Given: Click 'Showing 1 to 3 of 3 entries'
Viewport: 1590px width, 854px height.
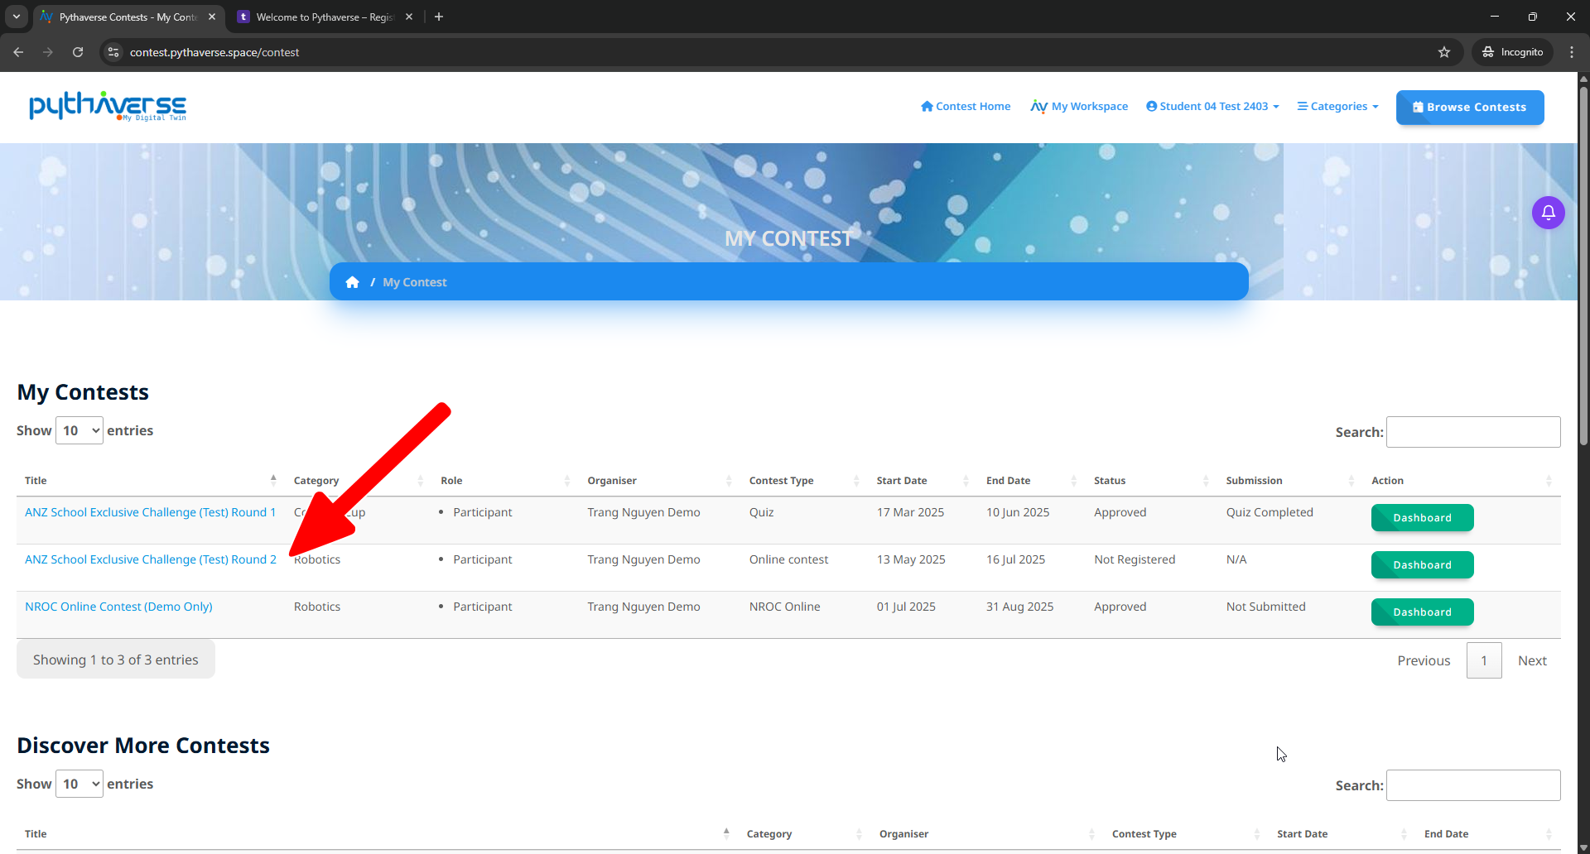Looking at the screenshot, I should pos(116,660).
